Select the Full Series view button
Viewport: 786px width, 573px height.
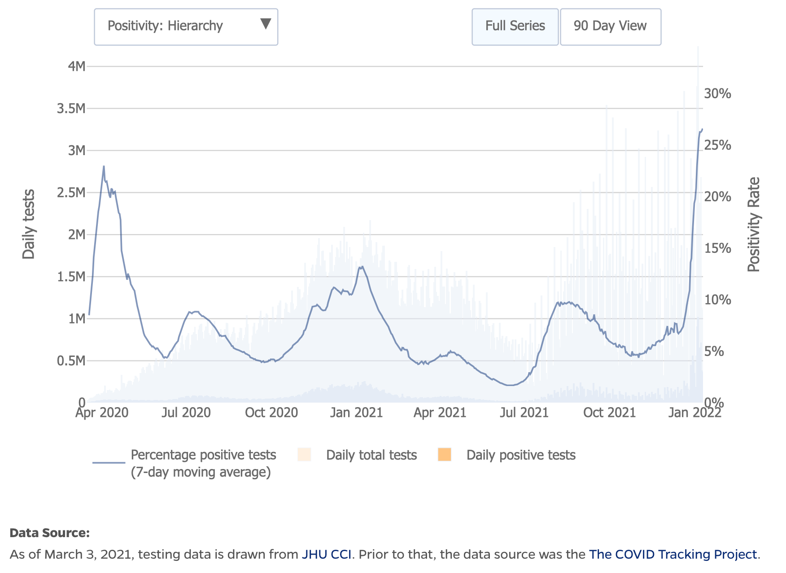coord(515,27)
